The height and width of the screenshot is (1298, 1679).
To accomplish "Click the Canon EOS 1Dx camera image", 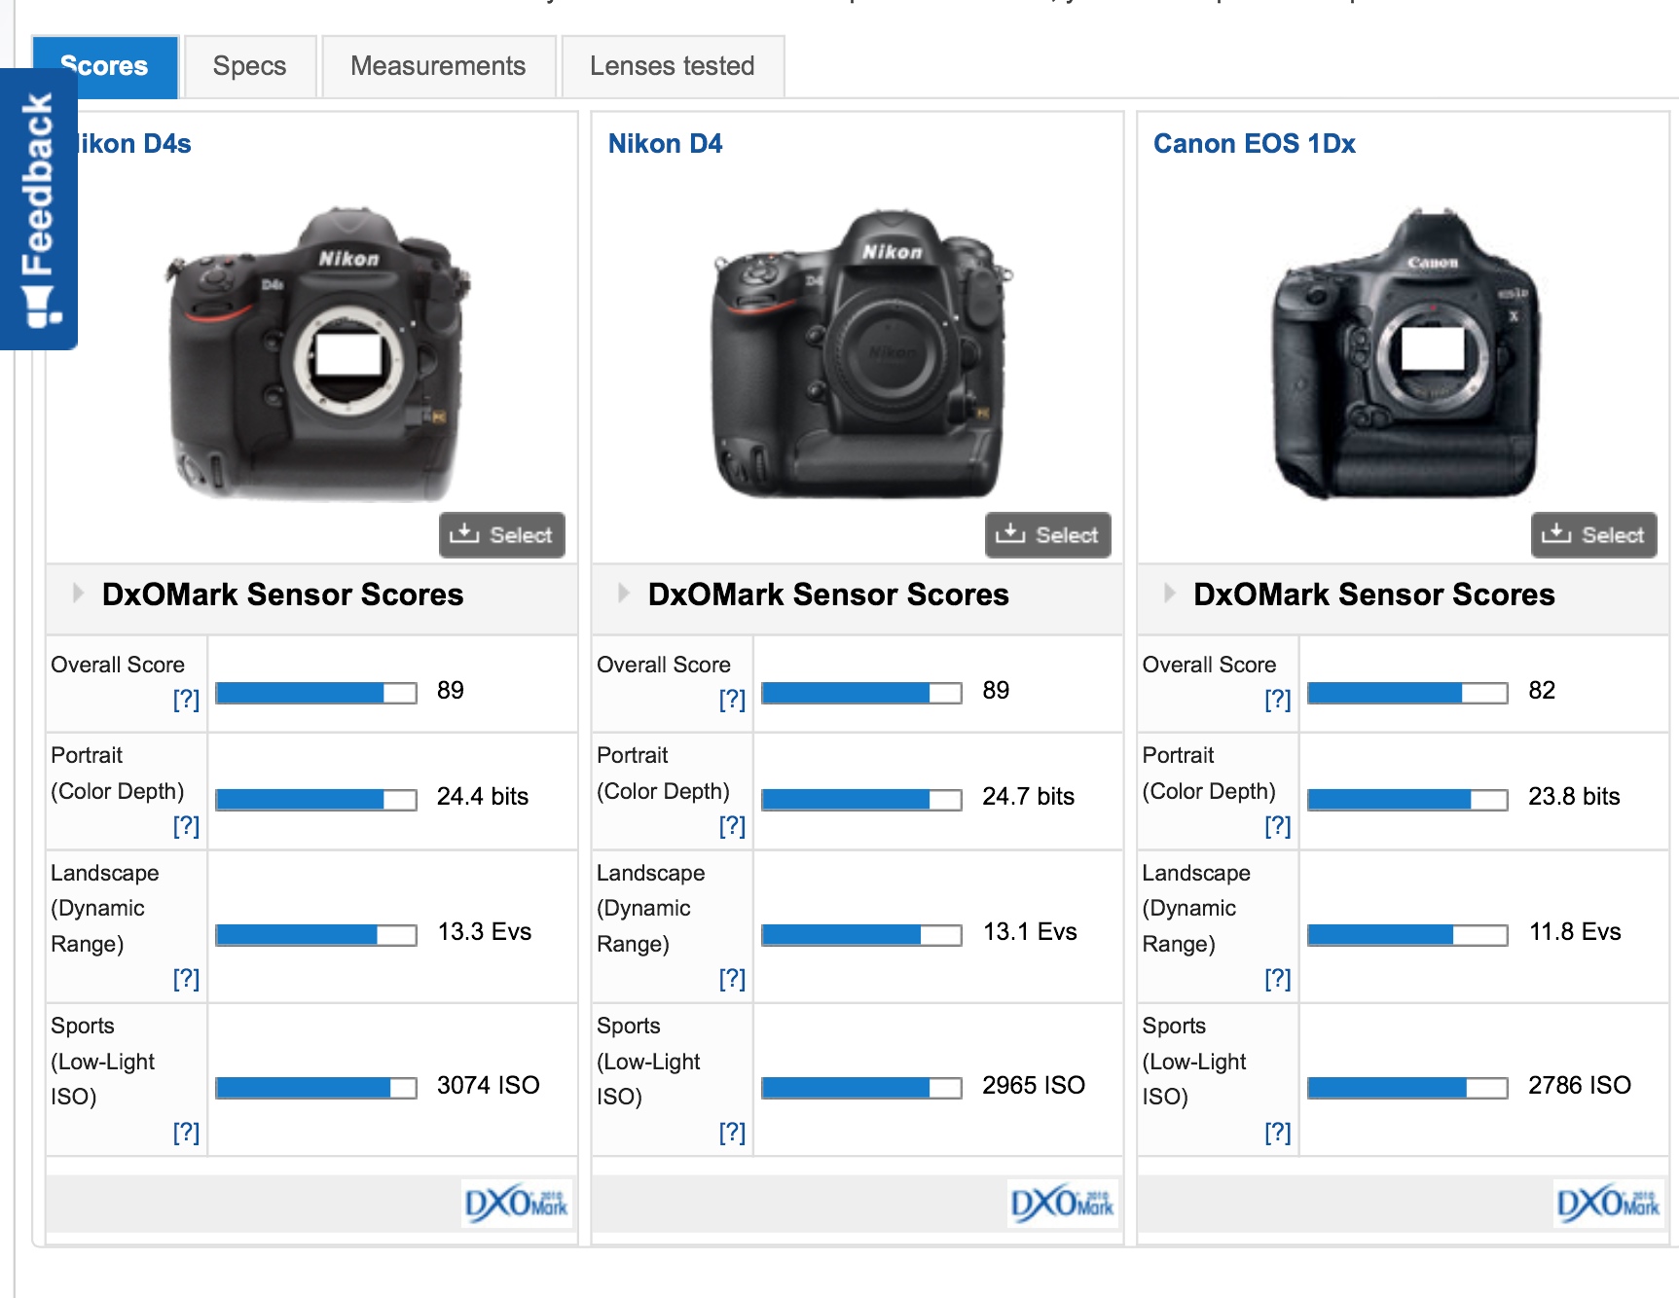I will pos(1405,353).
